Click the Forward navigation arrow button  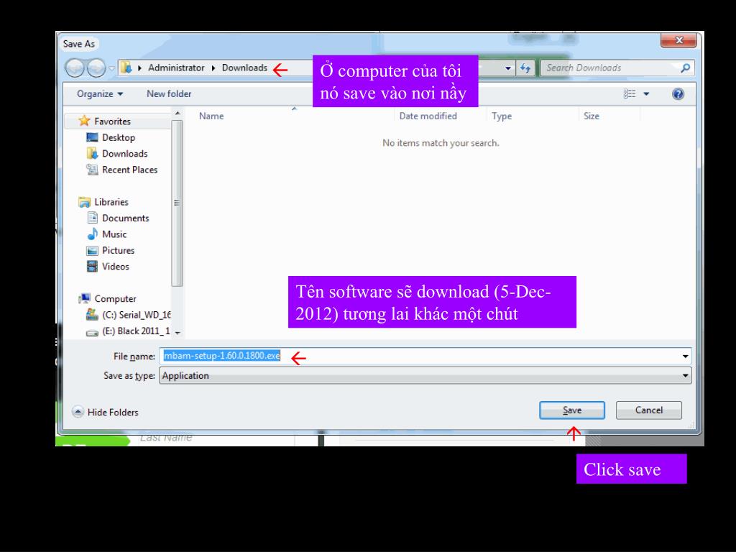pyautogui.click(x=97, y=68)
